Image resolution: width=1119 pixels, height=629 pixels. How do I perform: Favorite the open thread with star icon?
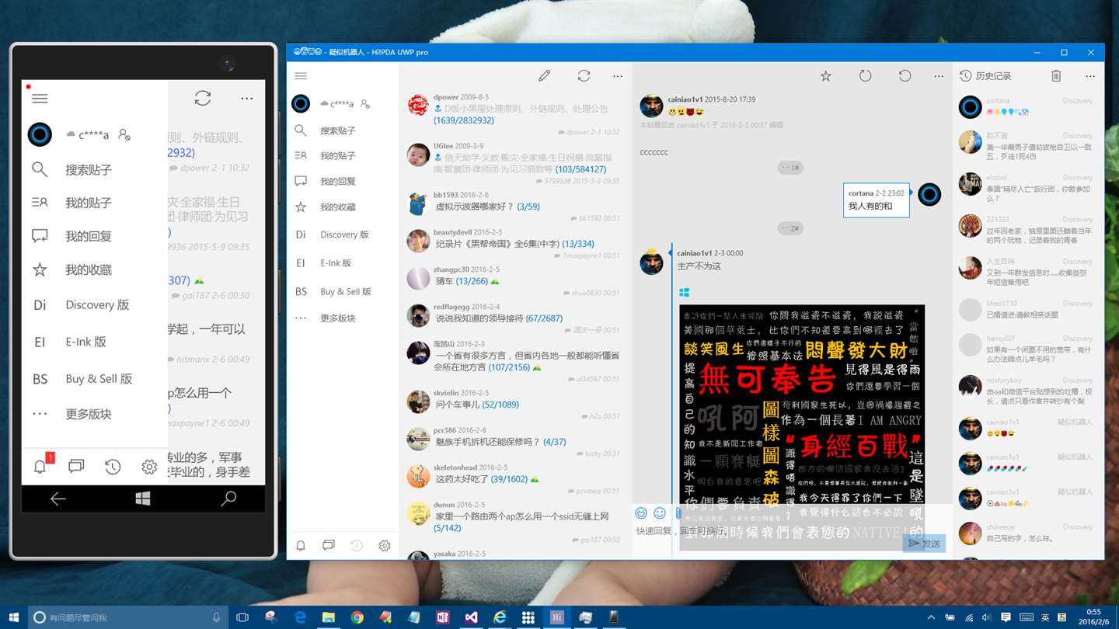826,76
